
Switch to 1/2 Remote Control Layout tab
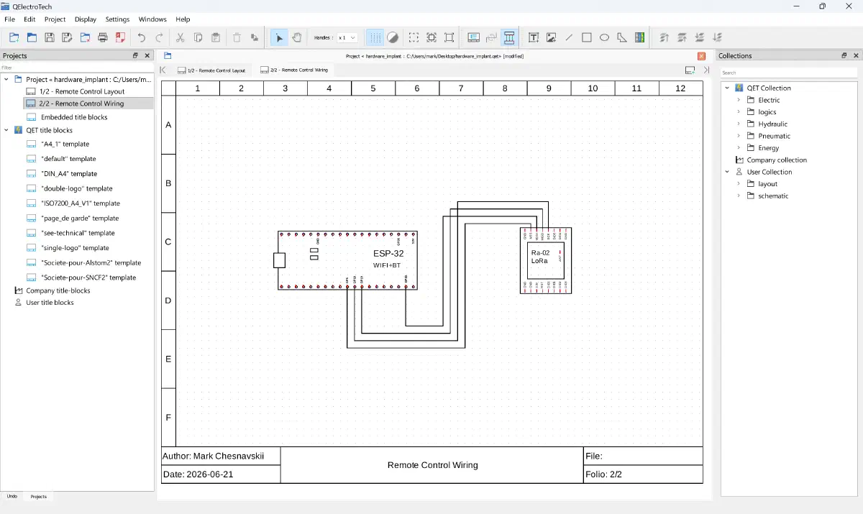[211, 70]
